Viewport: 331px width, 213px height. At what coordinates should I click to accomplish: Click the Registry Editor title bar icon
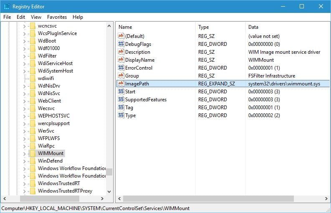tap(7, 7)
